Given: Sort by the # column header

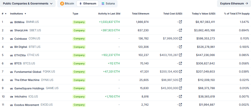Looking at the screenshot, I should tap(4, 14).
